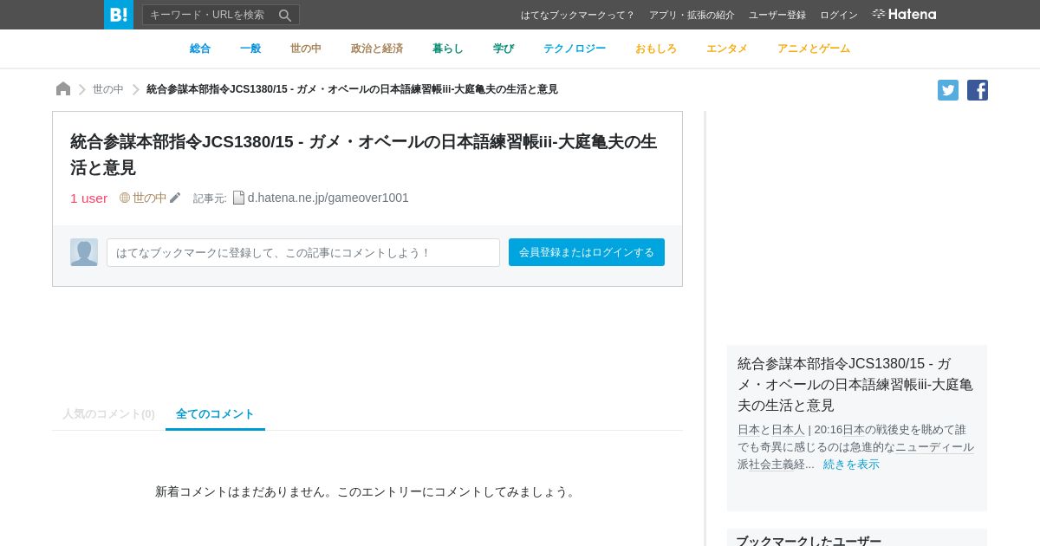The height and width of the screenshot is (546, 1040).
Task: Edit category with pencil icon
Action: click(175, 198)
